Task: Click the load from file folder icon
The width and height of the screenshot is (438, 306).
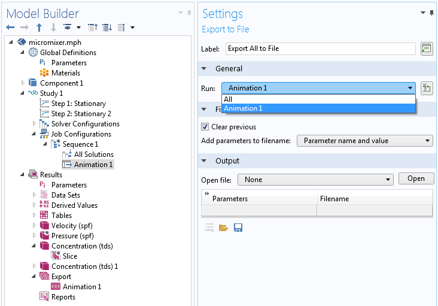Action: (223, 228)
